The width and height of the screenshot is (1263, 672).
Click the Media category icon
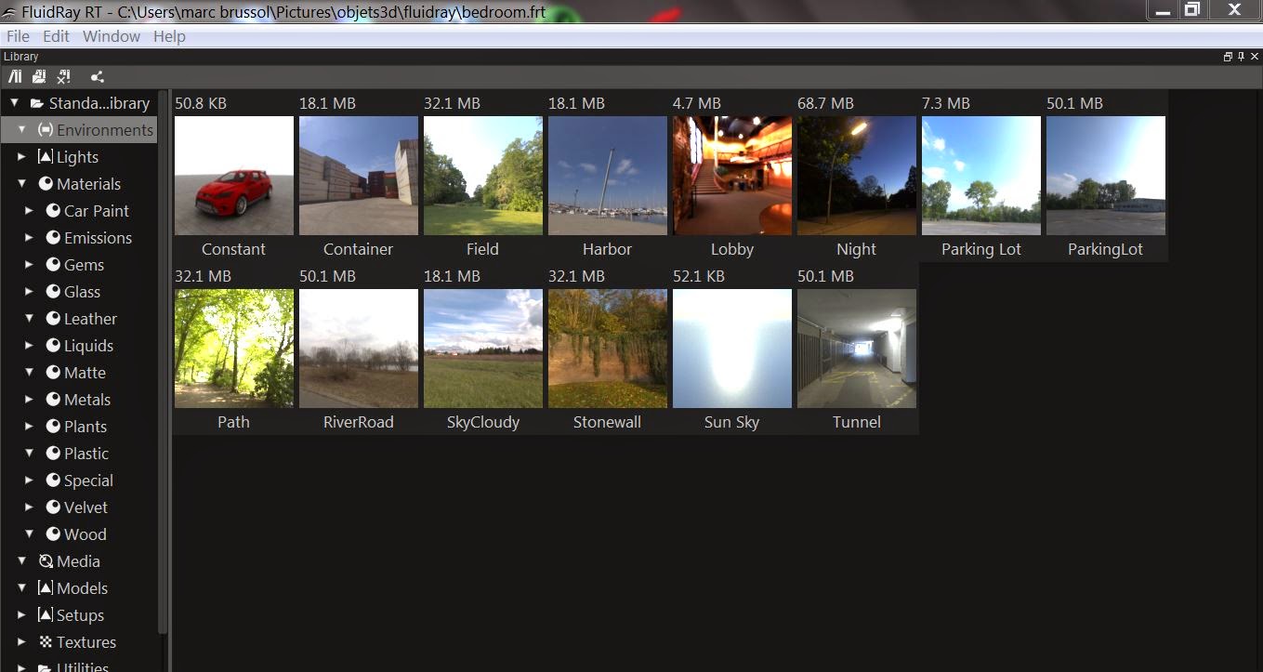tap(45, 561)
